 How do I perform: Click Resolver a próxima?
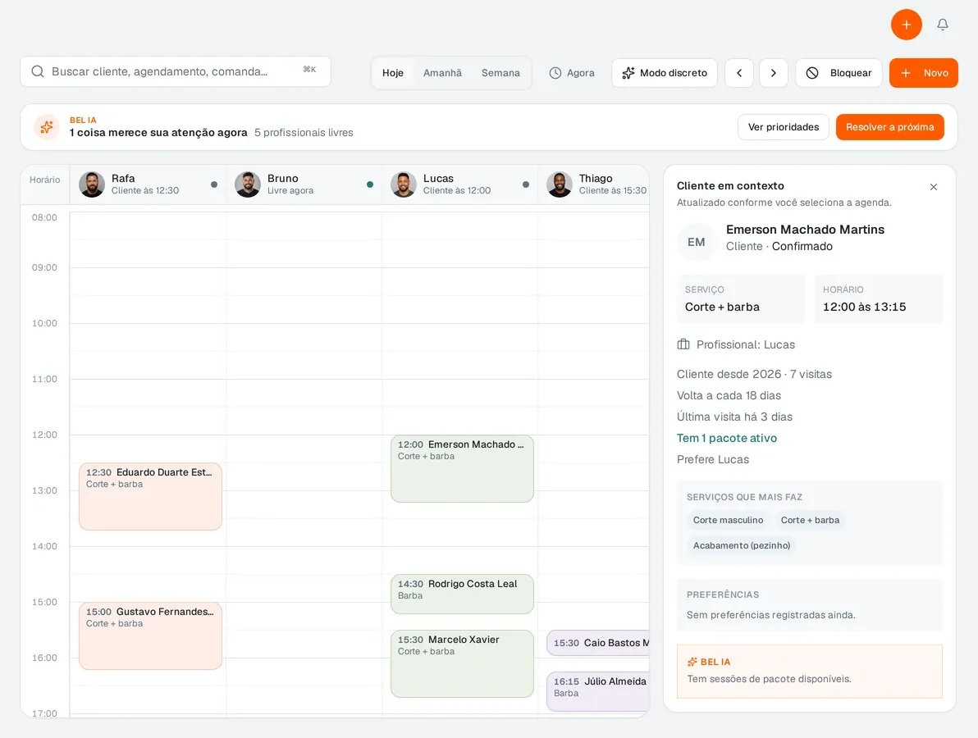[889, 127]
